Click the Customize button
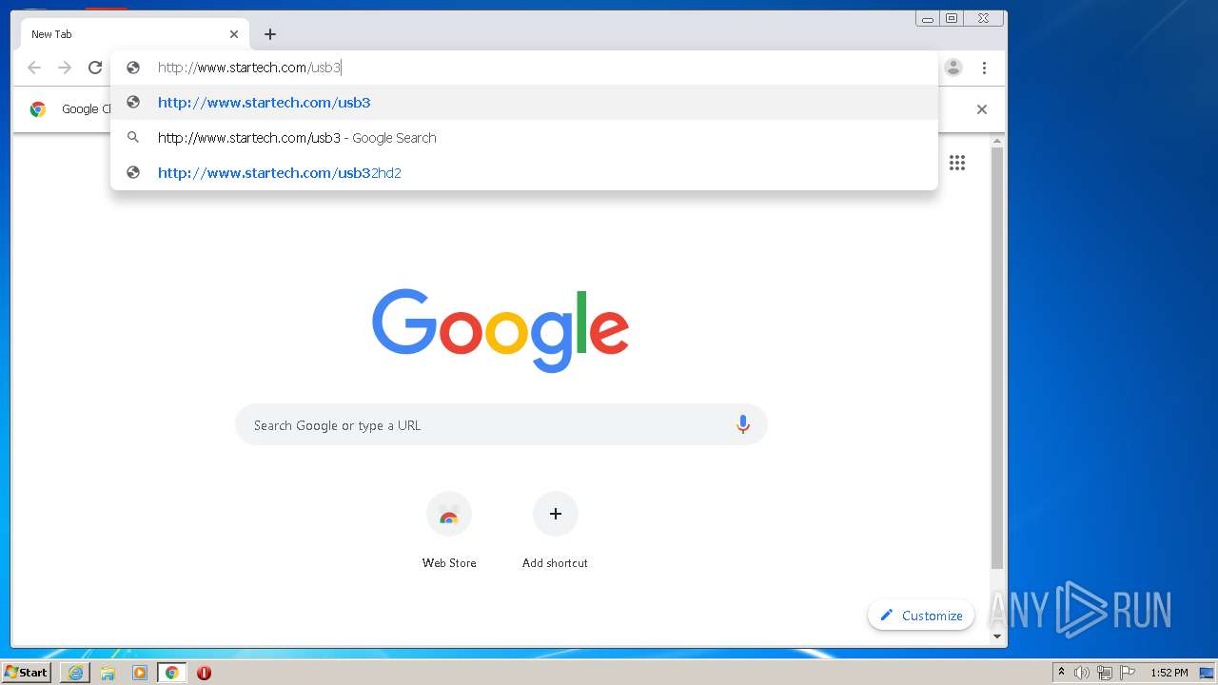Screen dimensions: 1218x685 (921, 616)
